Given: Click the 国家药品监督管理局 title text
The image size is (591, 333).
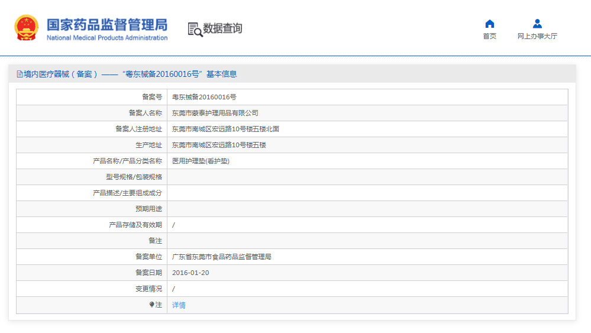Looking at the screenshot, I should (x=107, y=24).
